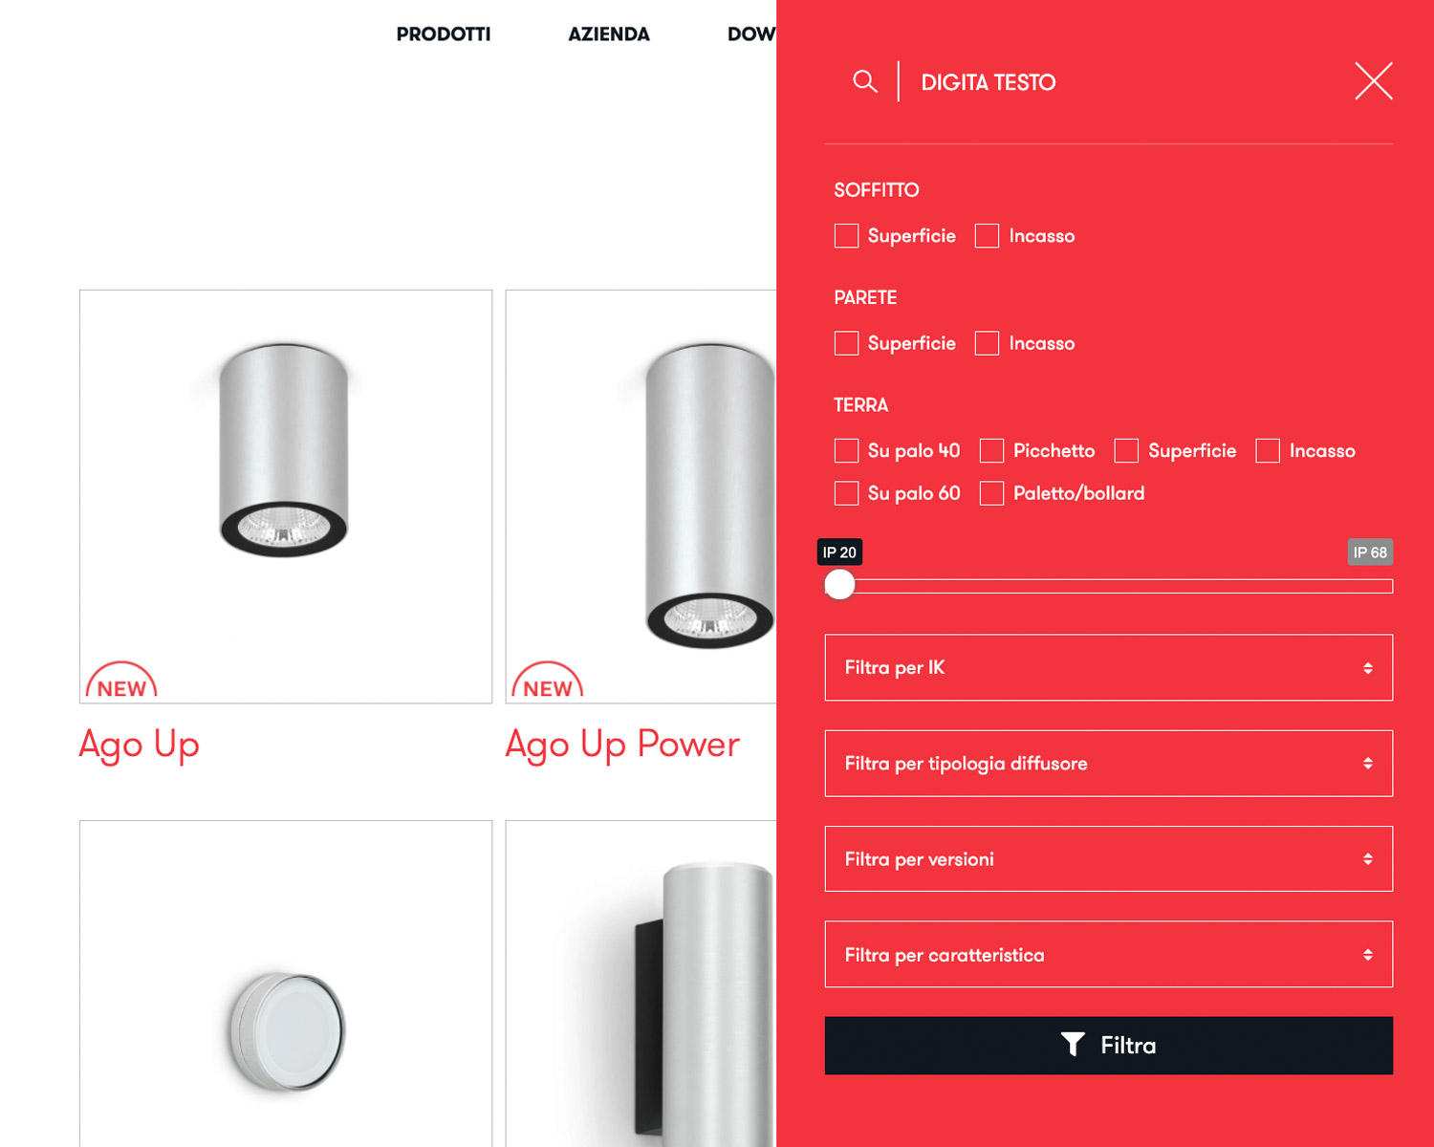Screen dimensions: 1434x1147
Task: Close the red filter panel
Action: (1373, 81)
